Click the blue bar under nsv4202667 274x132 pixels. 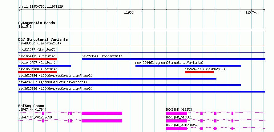coord(130,85)
